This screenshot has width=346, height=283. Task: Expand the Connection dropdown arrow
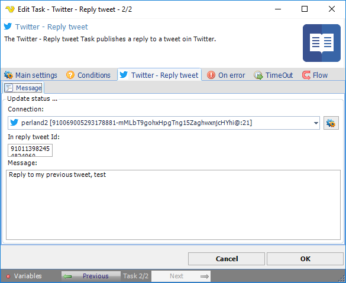tap(316, 123)
